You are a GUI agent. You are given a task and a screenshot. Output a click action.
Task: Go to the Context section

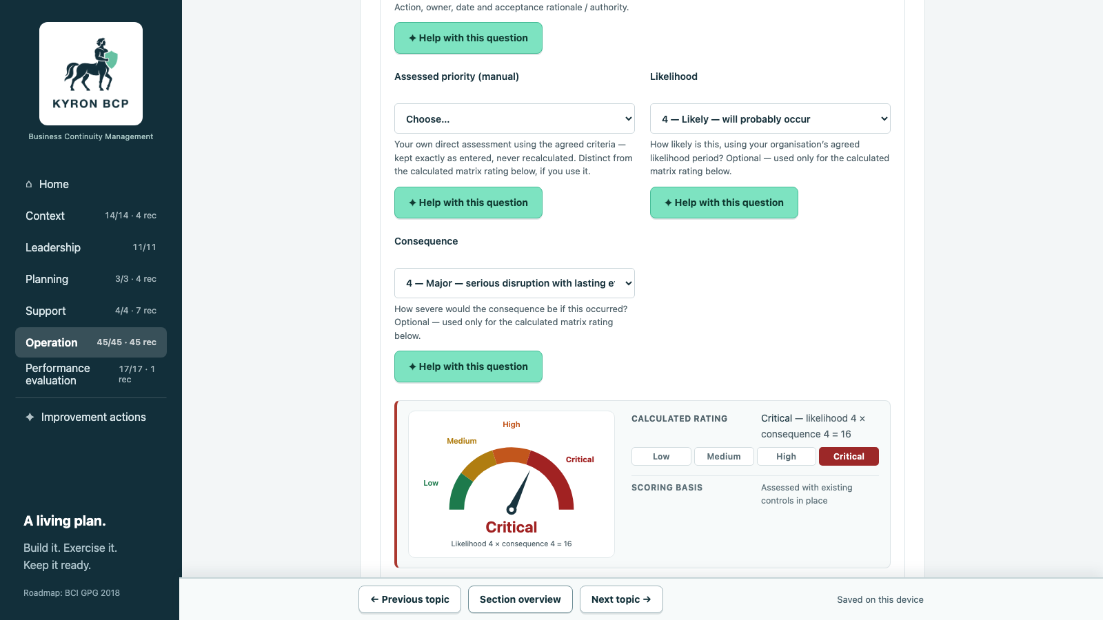click(91, 216)
